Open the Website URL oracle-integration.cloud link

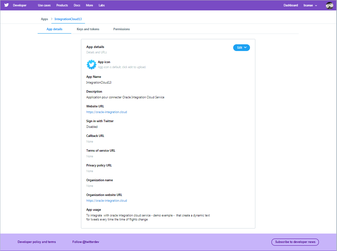pyautogui.click(x=107, y=112)
